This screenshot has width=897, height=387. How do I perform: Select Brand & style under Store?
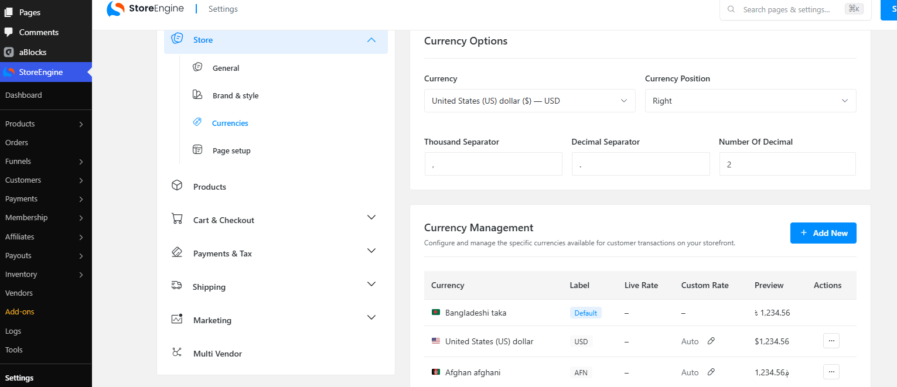(236, 95)
